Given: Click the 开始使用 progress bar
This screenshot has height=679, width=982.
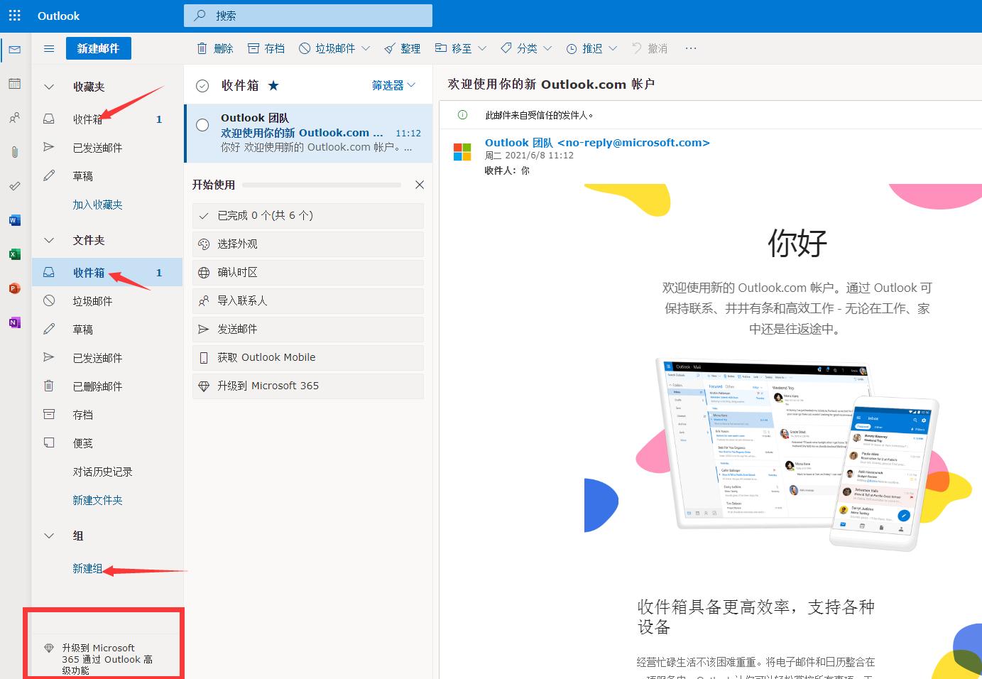Looking at the screenshot, I should [x=321, y=185].
